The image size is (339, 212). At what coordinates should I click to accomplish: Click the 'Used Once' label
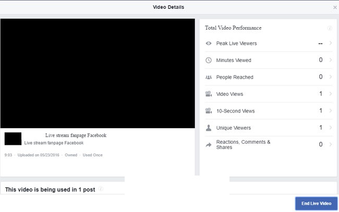pos(92,155)
